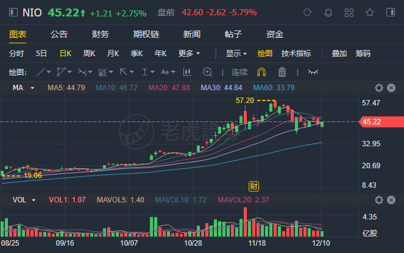Click the MA60: 33.79 legend
Screen dimensions: 404x253
click(274, 88)
